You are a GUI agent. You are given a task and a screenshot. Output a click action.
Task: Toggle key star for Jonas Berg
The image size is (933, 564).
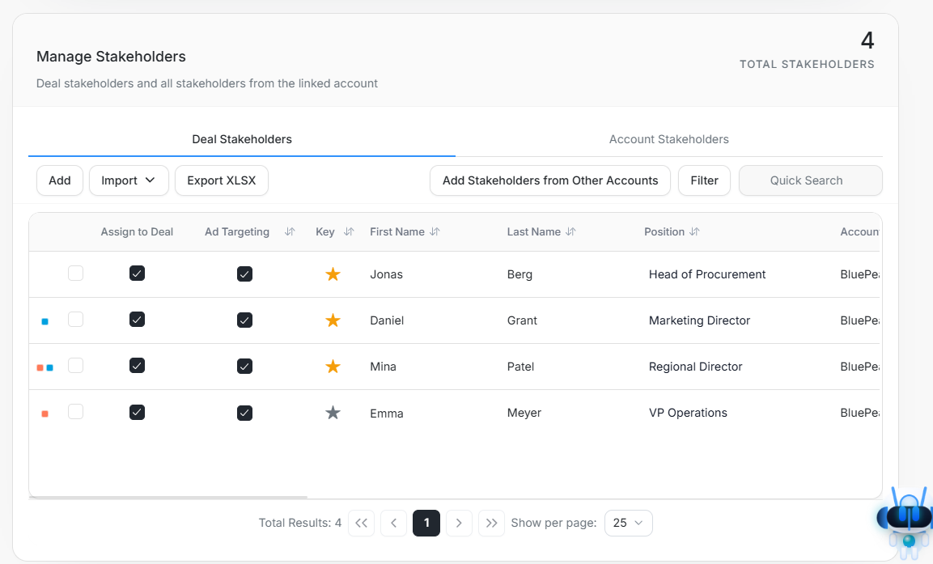[333, 274]
